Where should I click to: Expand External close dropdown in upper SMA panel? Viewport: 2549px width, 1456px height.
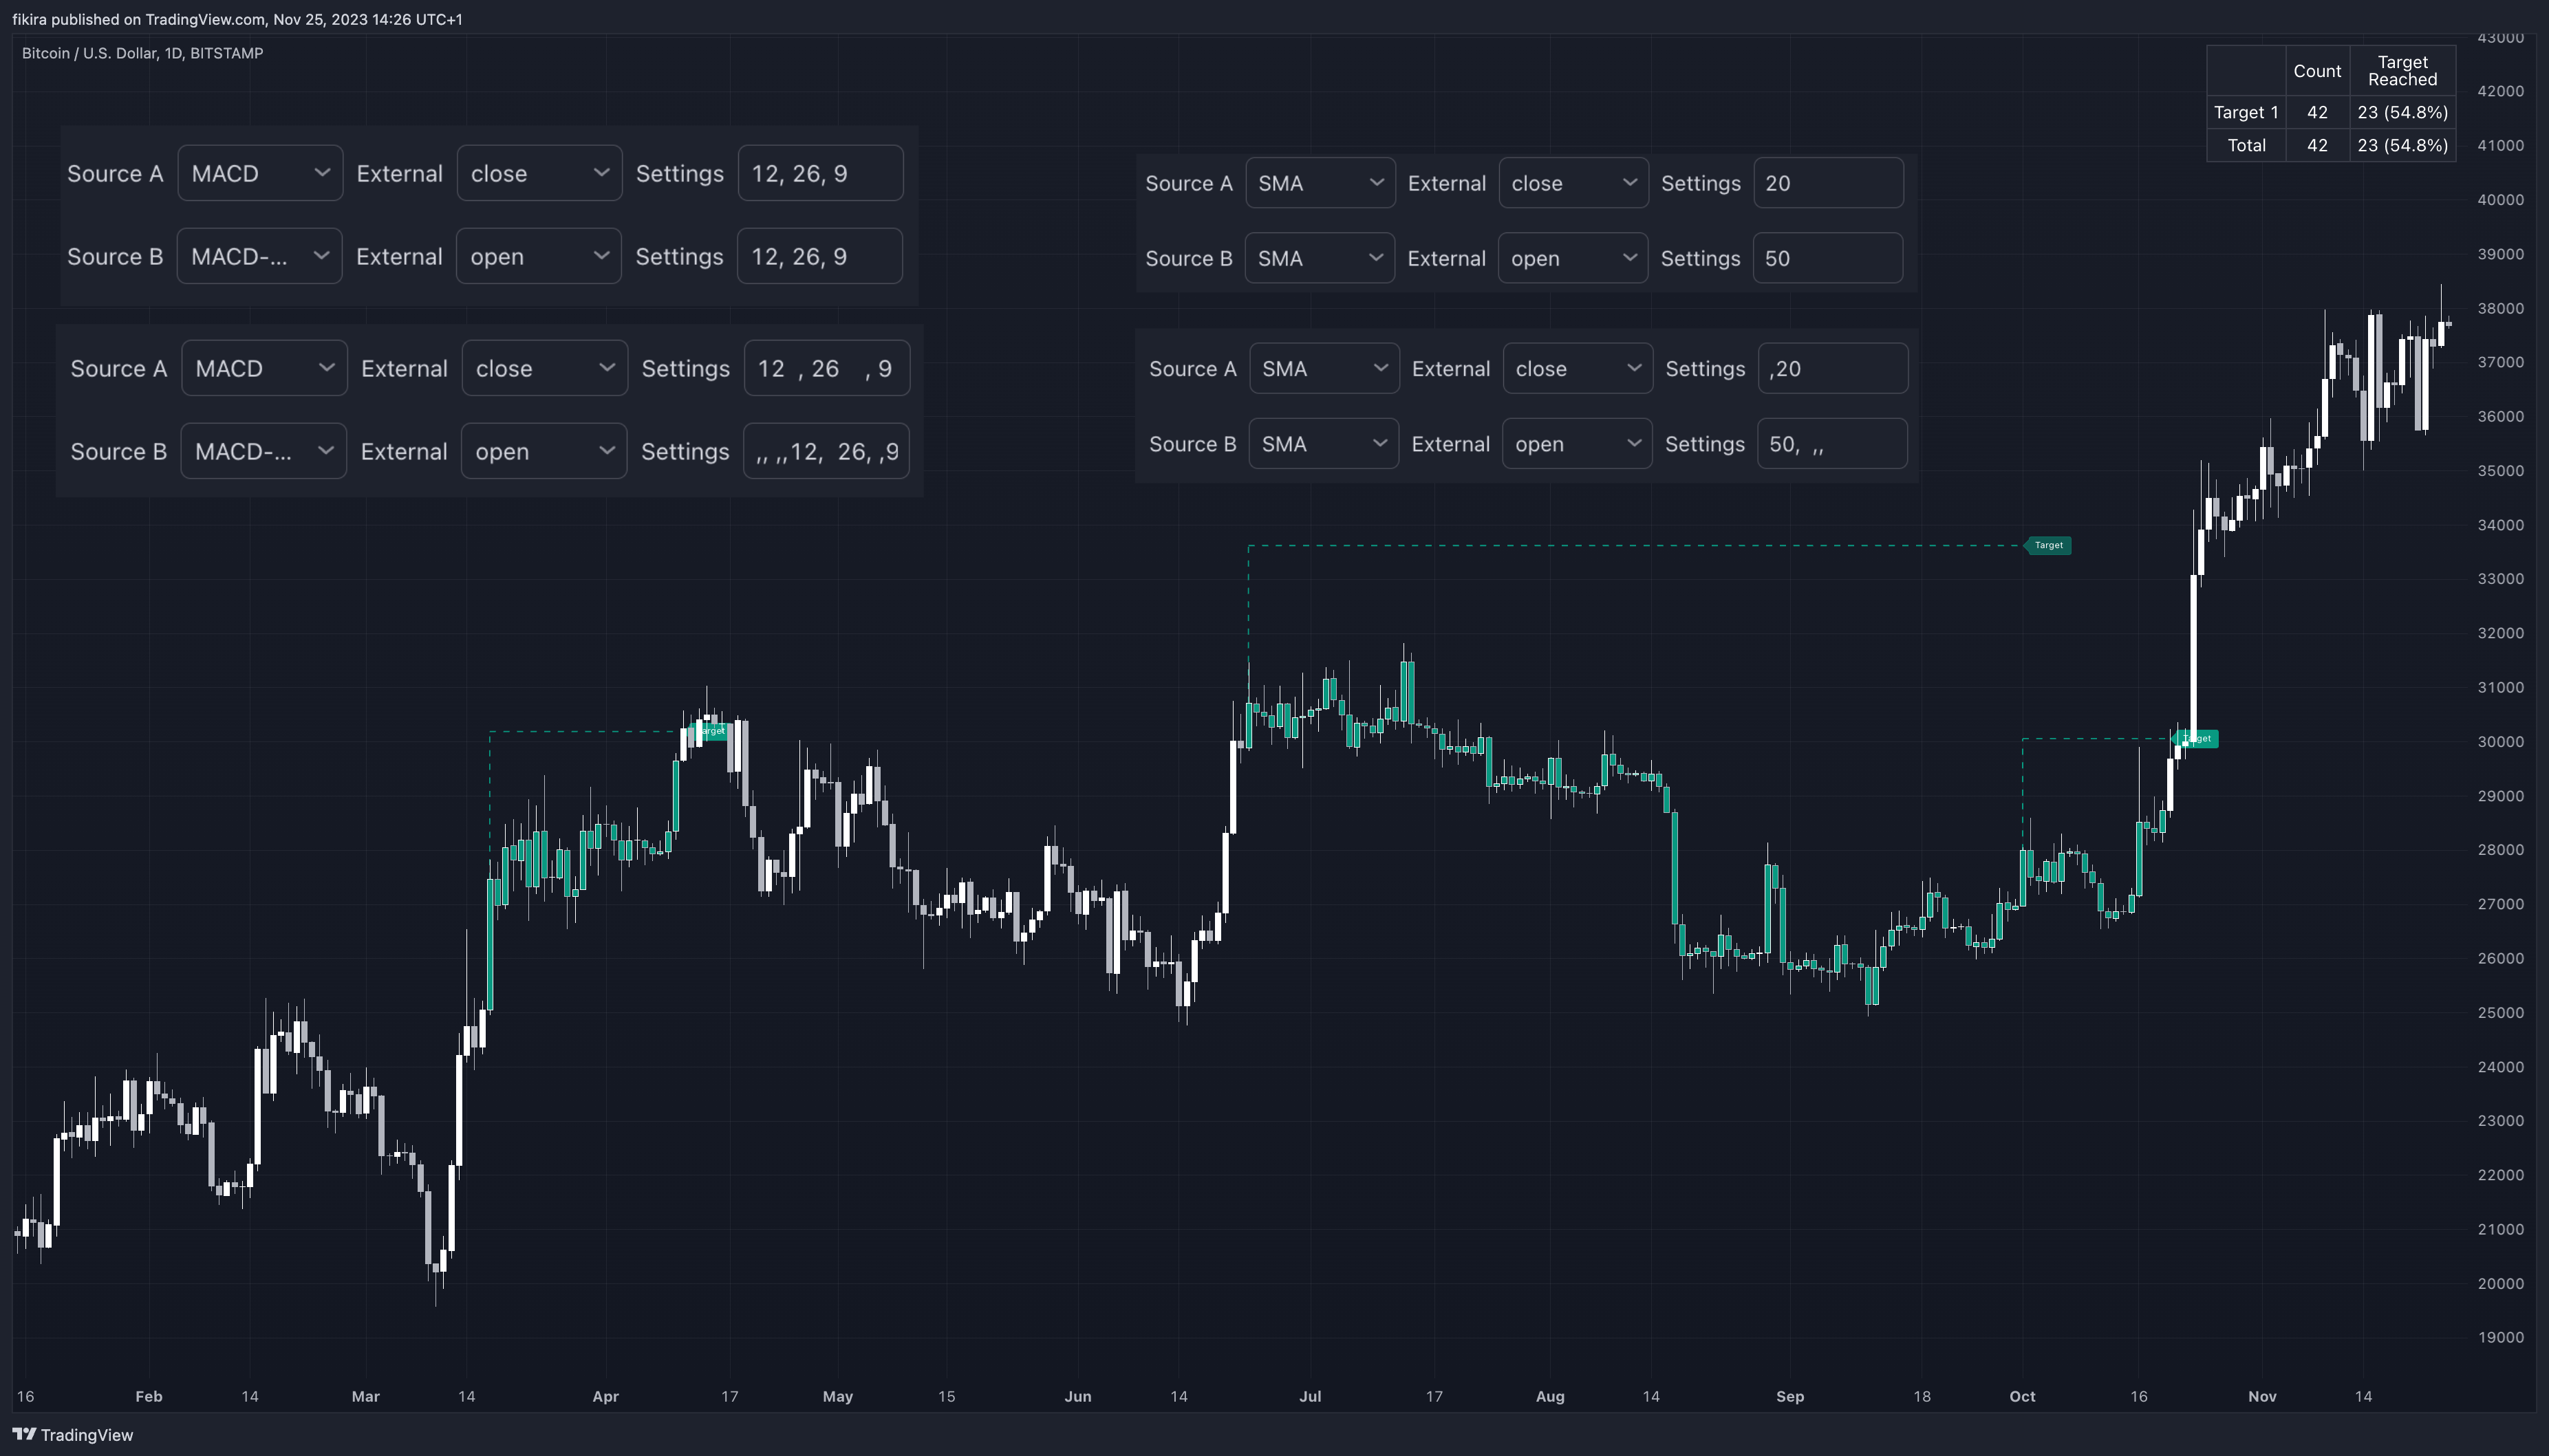click(1573, 183)
